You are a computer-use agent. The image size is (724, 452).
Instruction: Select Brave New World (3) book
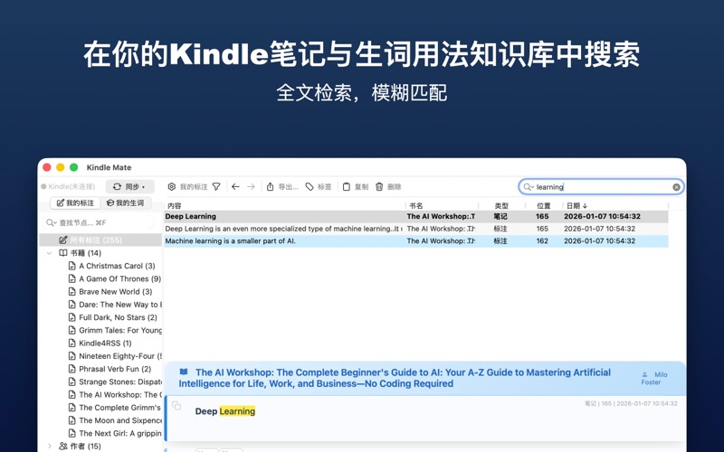coord(116,291)
